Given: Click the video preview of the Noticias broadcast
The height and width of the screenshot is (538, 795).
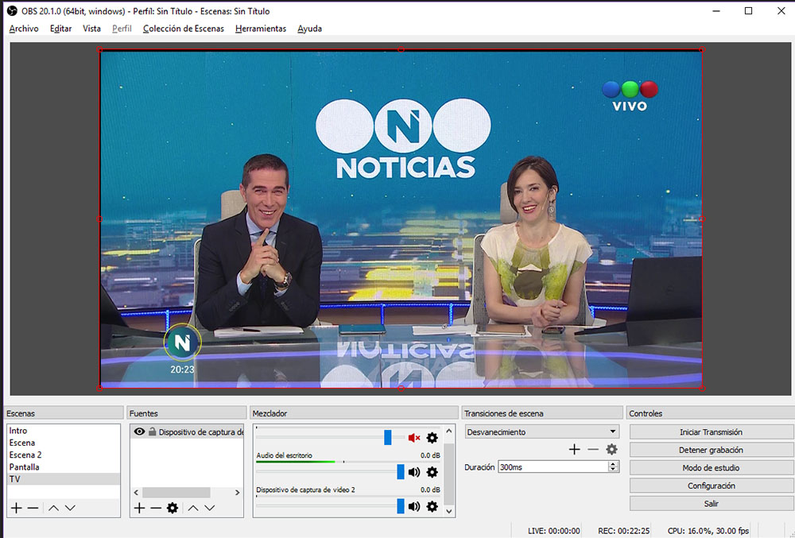Looking at the screenshot, I should tap(401, 219).
